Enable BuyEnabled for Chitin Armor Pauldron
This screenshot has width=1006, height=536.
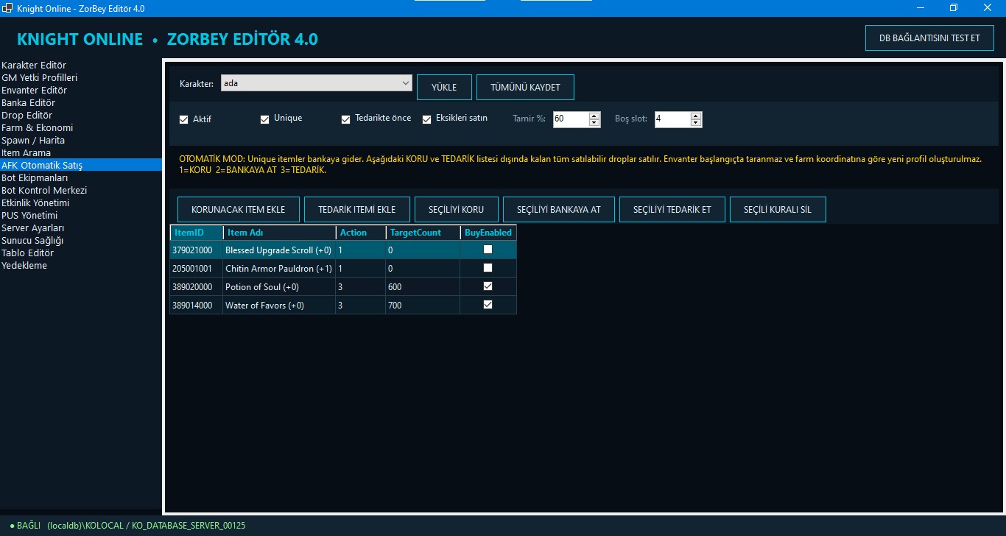[488, 268]
